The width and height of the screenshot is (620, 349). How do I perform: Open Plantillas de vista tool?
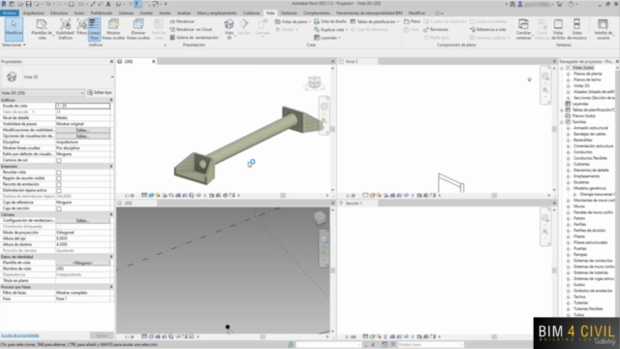point(42,29)
